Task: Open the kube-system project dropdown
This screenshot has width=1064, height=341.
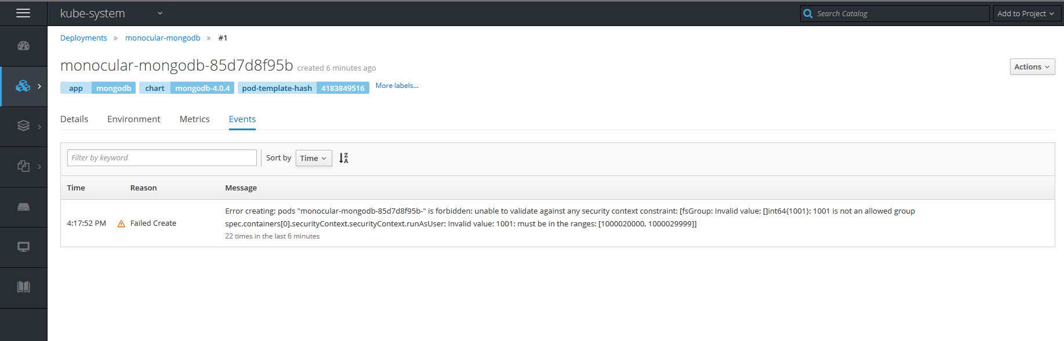Action: [111, 13]
